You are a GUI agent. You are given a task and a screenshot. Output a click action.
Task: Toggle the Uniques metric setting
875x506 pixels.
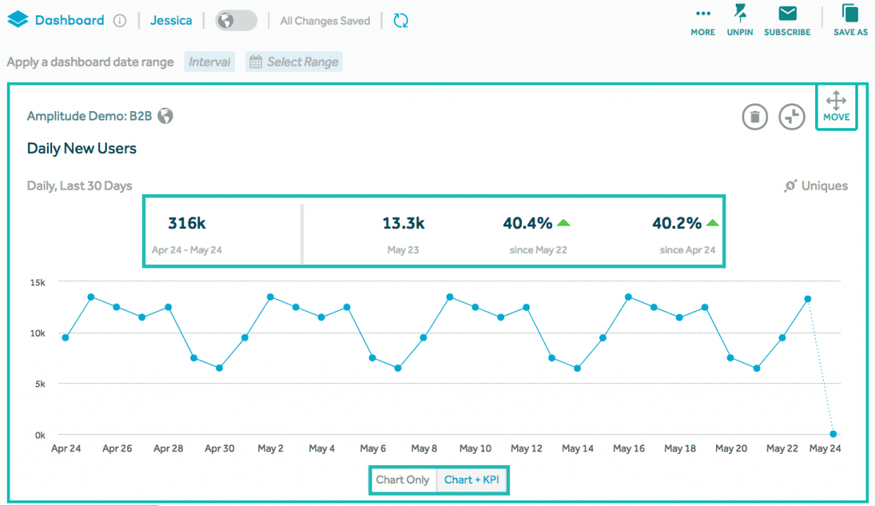click(x=815, y=185)
